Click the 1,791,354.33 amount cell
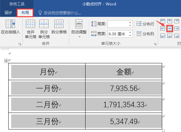The height and width of the screenshot is (132, 181). 124,104
